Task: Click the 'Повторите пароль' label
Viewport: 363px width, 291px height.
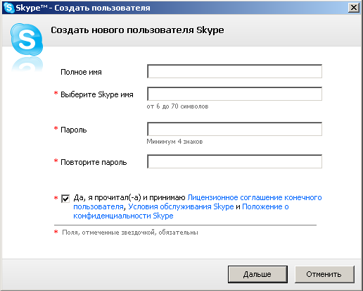Action: [x=94, y=162]
